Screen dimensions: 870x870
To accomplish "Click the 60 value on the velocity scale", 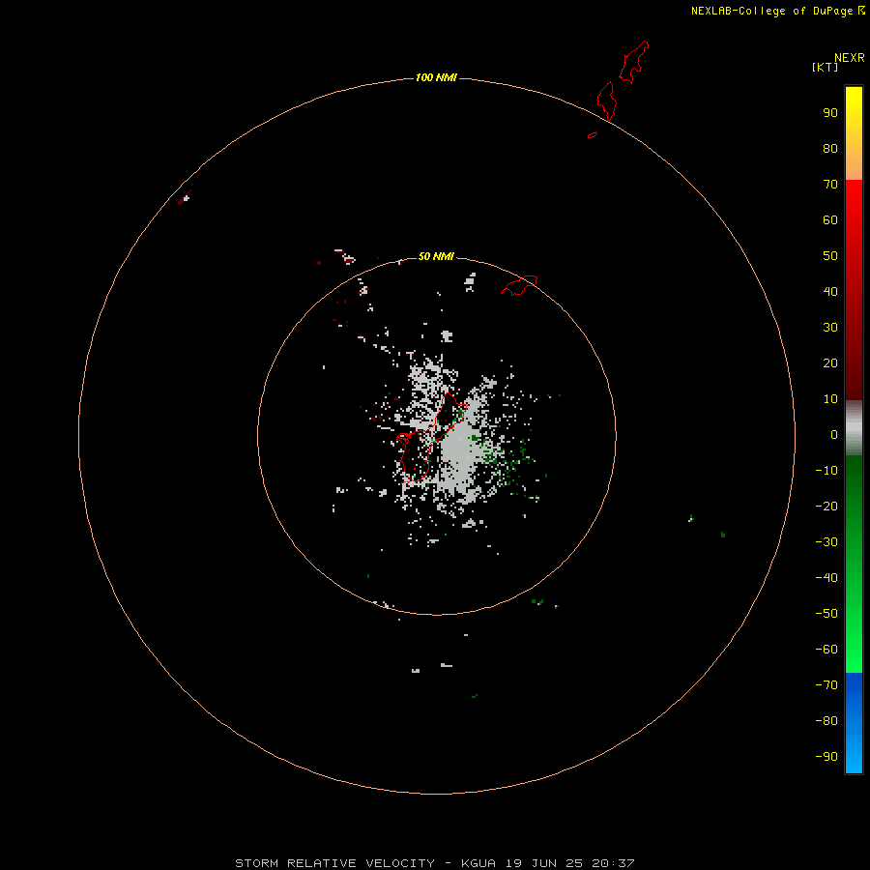I will [x=830, y=219].
